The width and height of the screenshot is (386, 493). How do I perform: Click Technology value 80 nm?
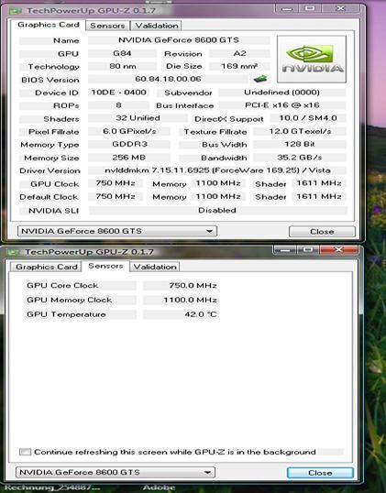point(122,66)
